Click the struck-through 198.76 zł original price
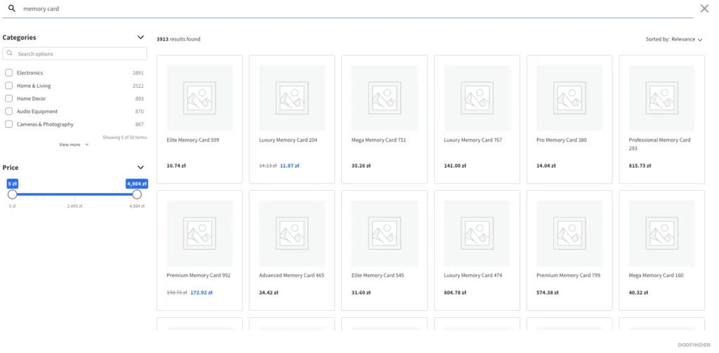Screen dimensions: 719x353 click(x=177, y=293)
